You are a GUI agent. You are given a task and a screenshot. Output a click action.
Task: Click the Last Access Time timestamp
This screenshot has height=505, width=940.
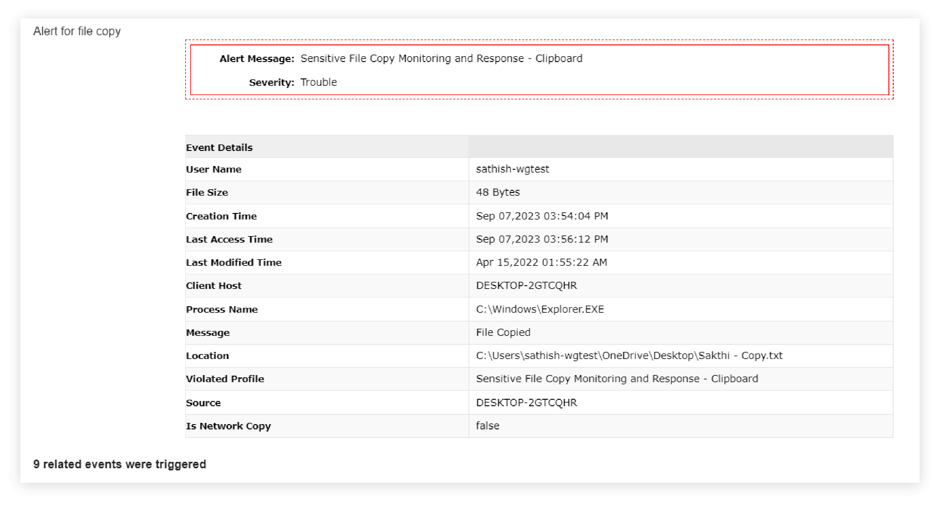pos(542,239)
